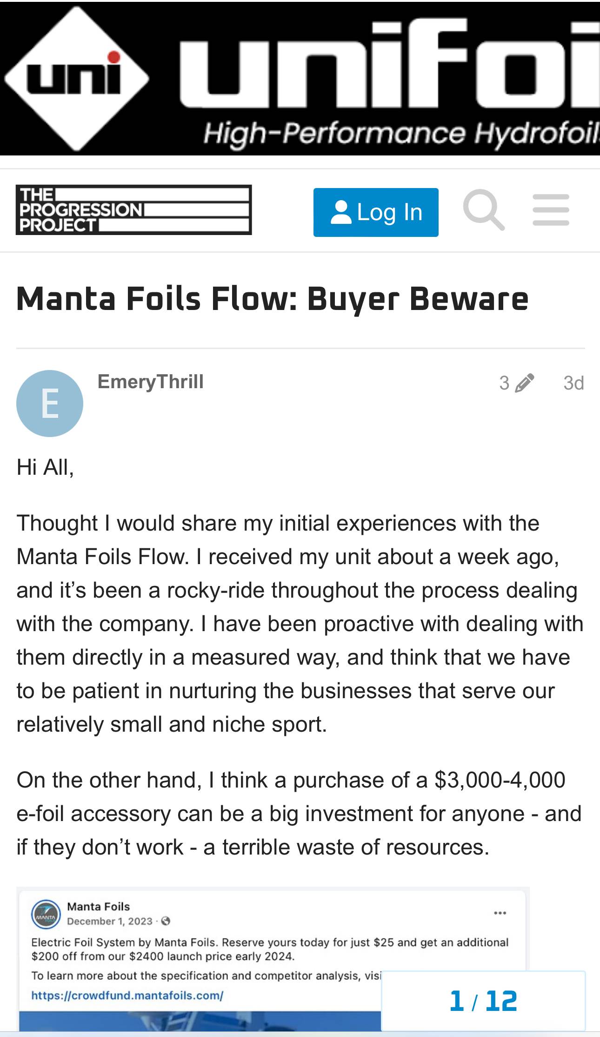Click the 3d post date link
The image size is (600, 1037).
[x=573, y=383]
